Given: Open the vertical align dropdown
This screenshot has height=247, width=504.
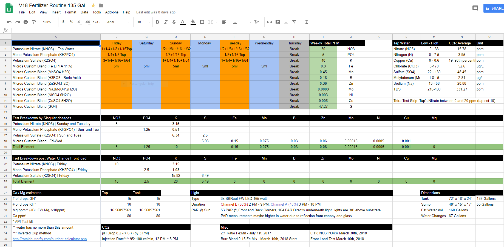Looking at the screenshot, I should [x=237, y=22].
